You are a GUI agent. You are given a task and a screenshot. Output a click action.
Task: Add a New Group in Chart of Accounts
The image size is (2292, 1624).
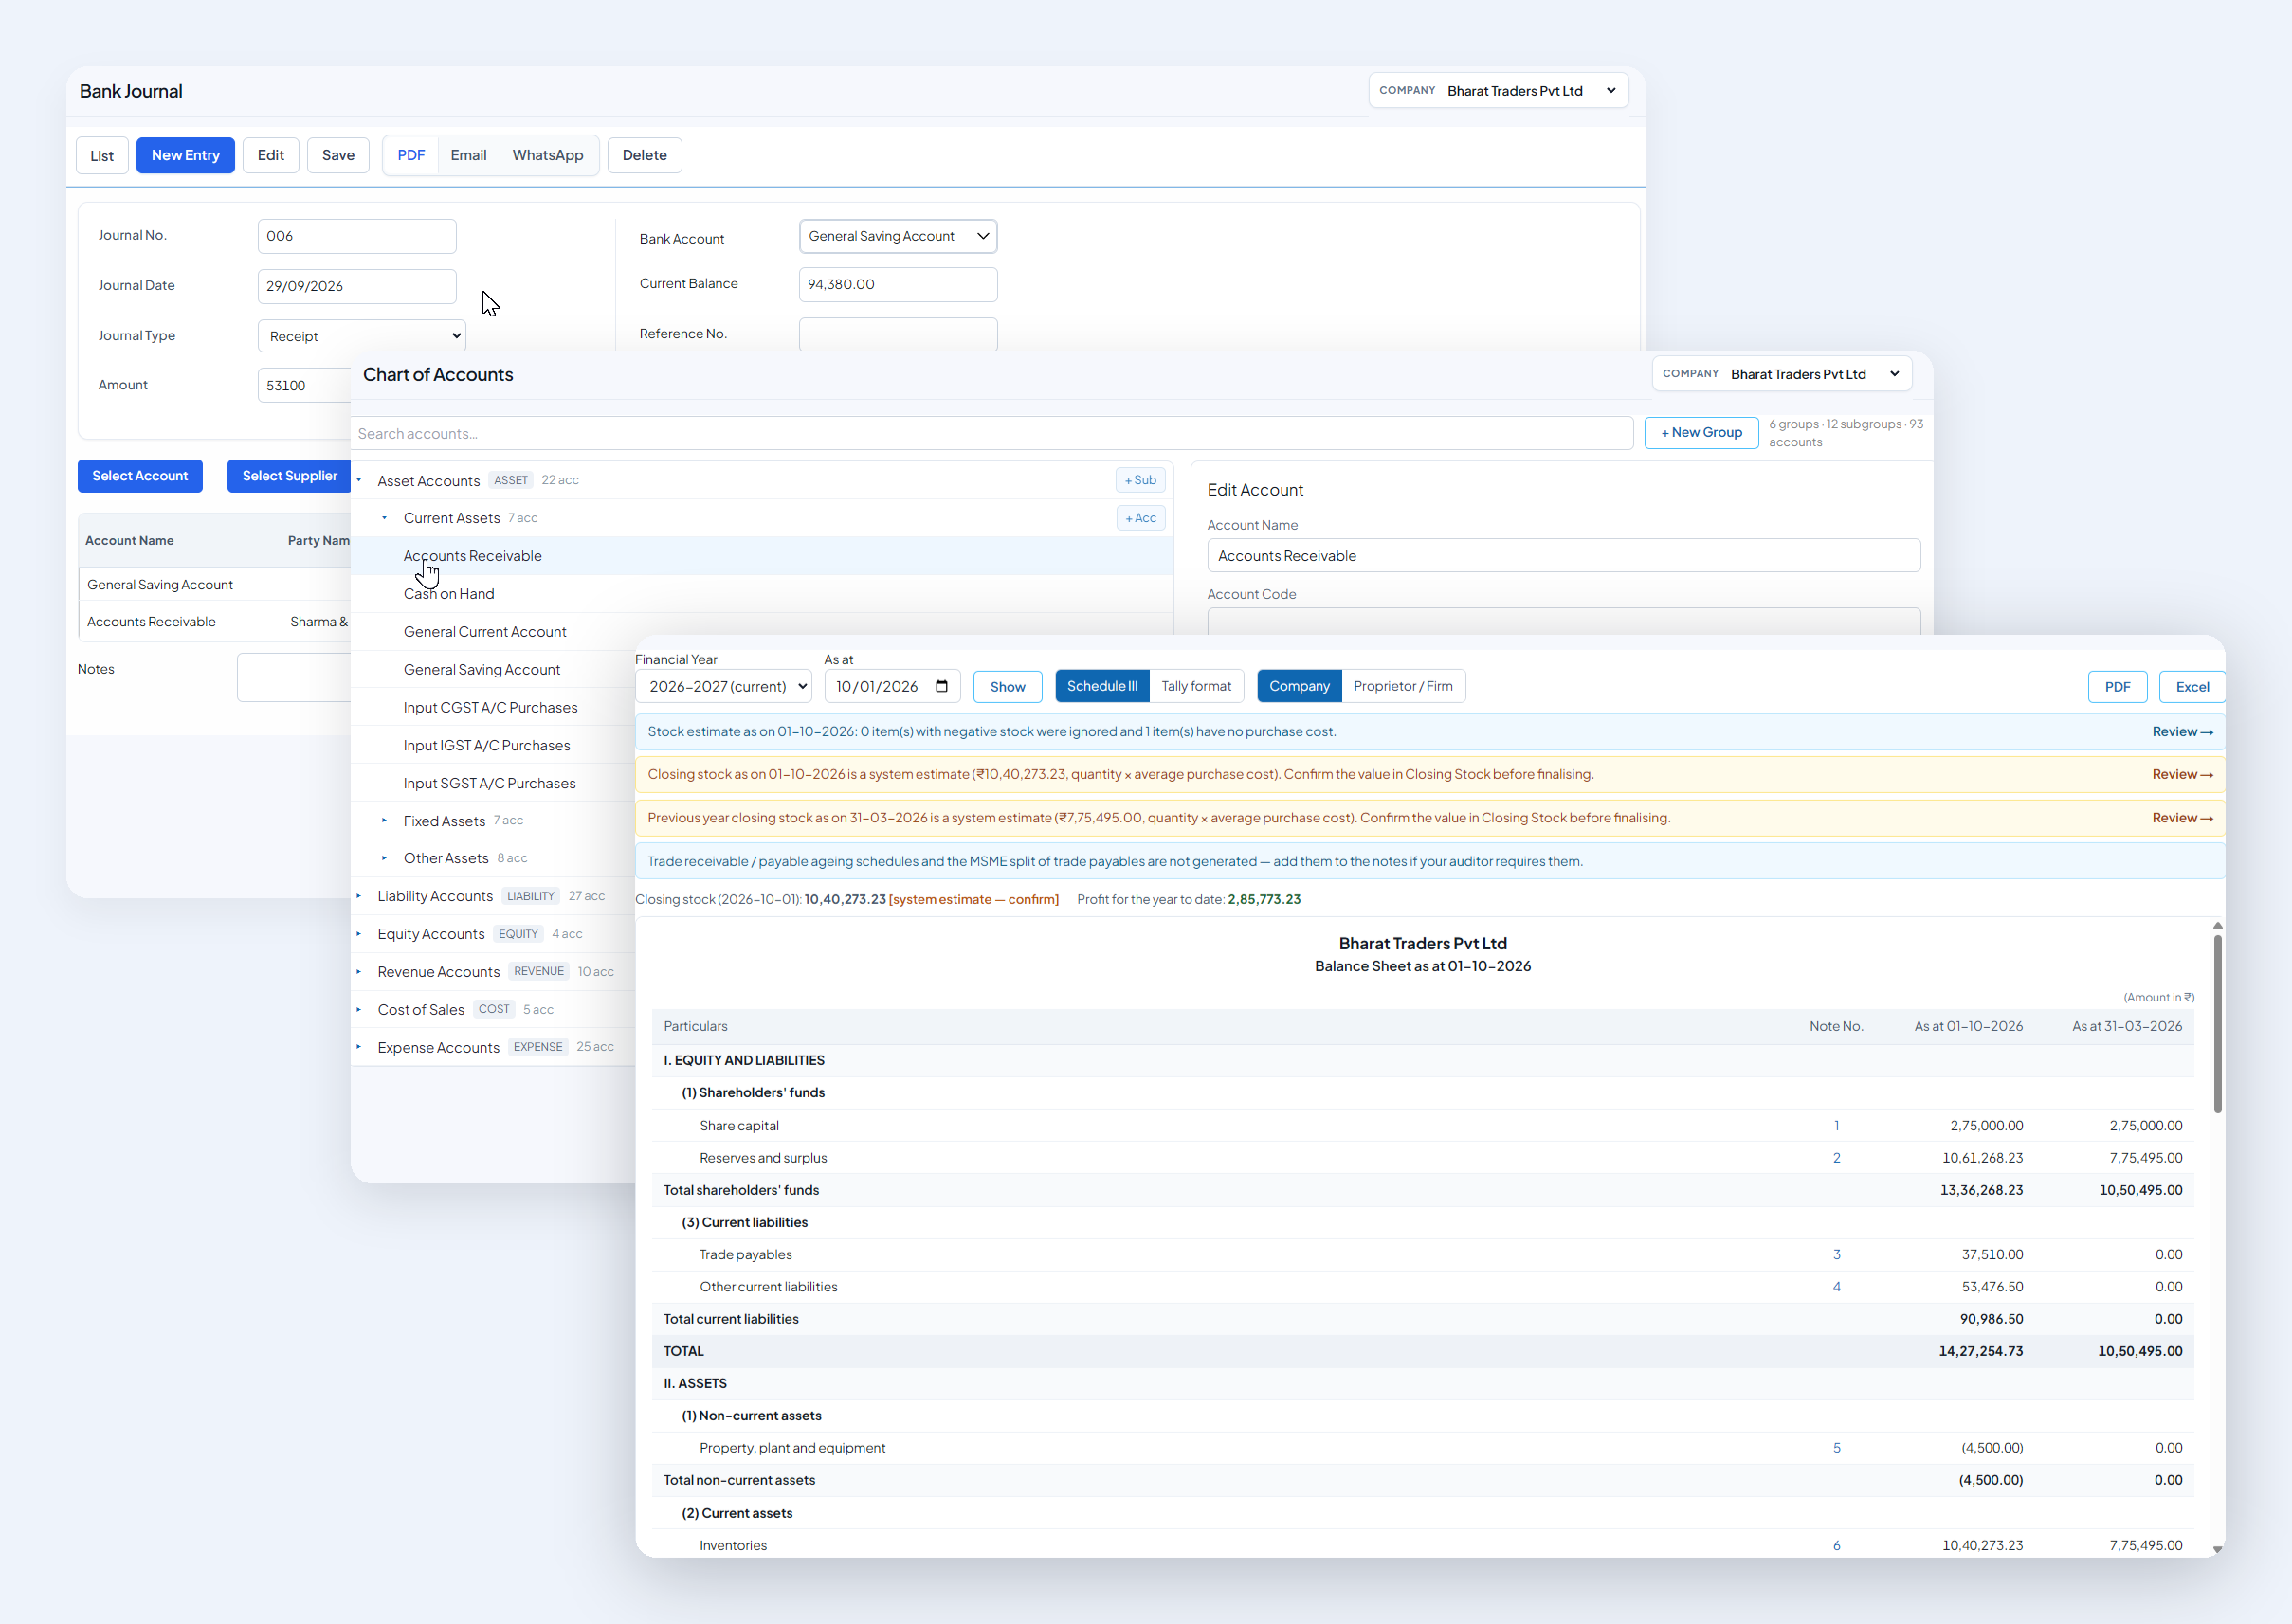pyautogui.click(x=1701, y=433)
